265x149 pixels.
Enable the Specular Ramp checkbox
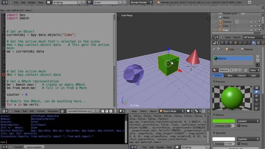tap(239, 144)
